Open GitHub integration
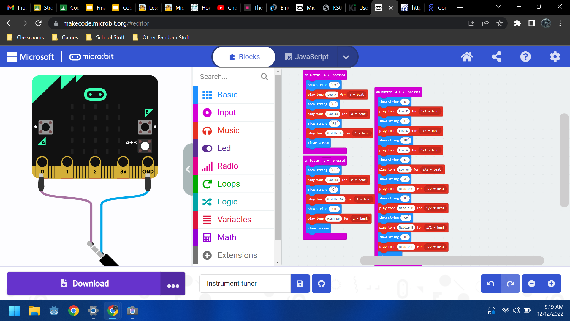This screenshot has width=570, height=321. (x=321, y=283)
